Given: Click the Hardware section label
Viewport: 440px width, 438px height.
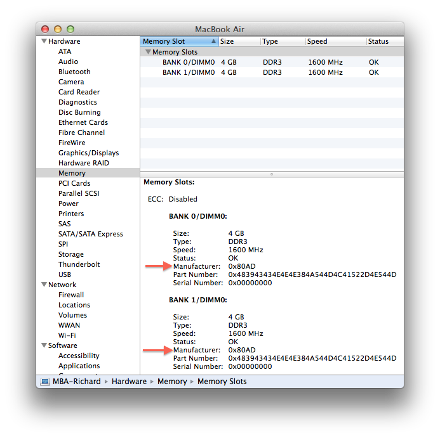Looking at the screenshot, I should (64, 41).
